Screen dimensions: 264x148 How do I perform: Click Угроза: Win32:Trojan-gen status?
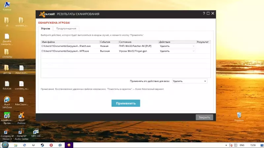tap(133, 51)
